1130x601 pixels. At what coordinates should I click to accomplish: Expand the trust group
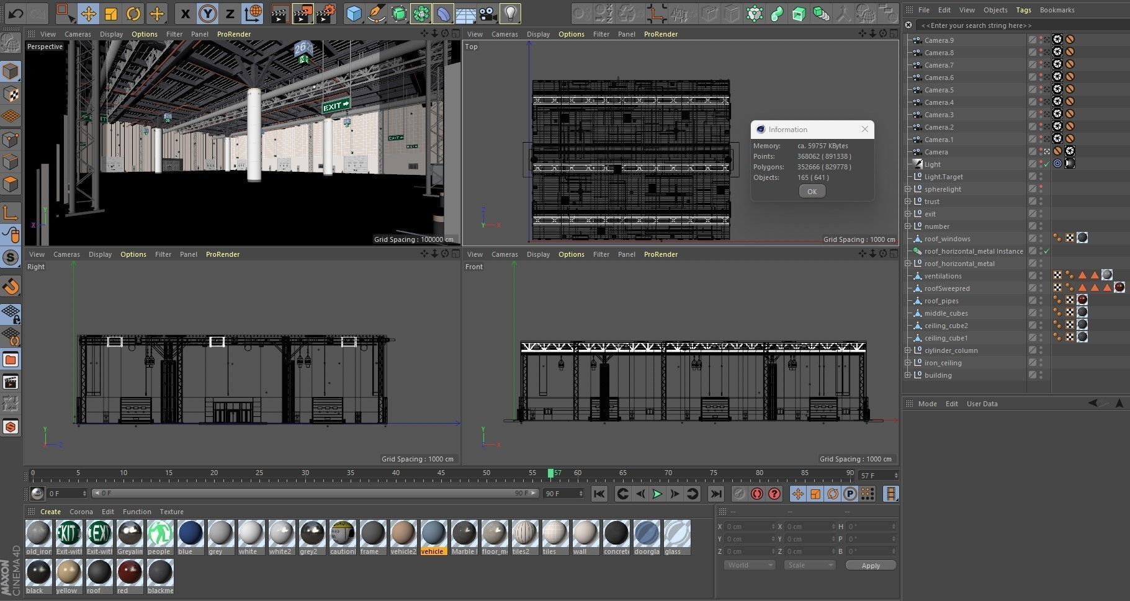pyautogui.click(x=907, y=202)
